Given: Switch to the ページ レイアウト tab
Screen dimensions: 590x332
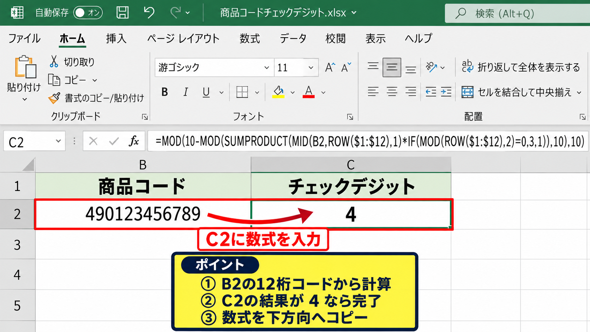Looking at the screenshot, I should (x=183, y=38).
